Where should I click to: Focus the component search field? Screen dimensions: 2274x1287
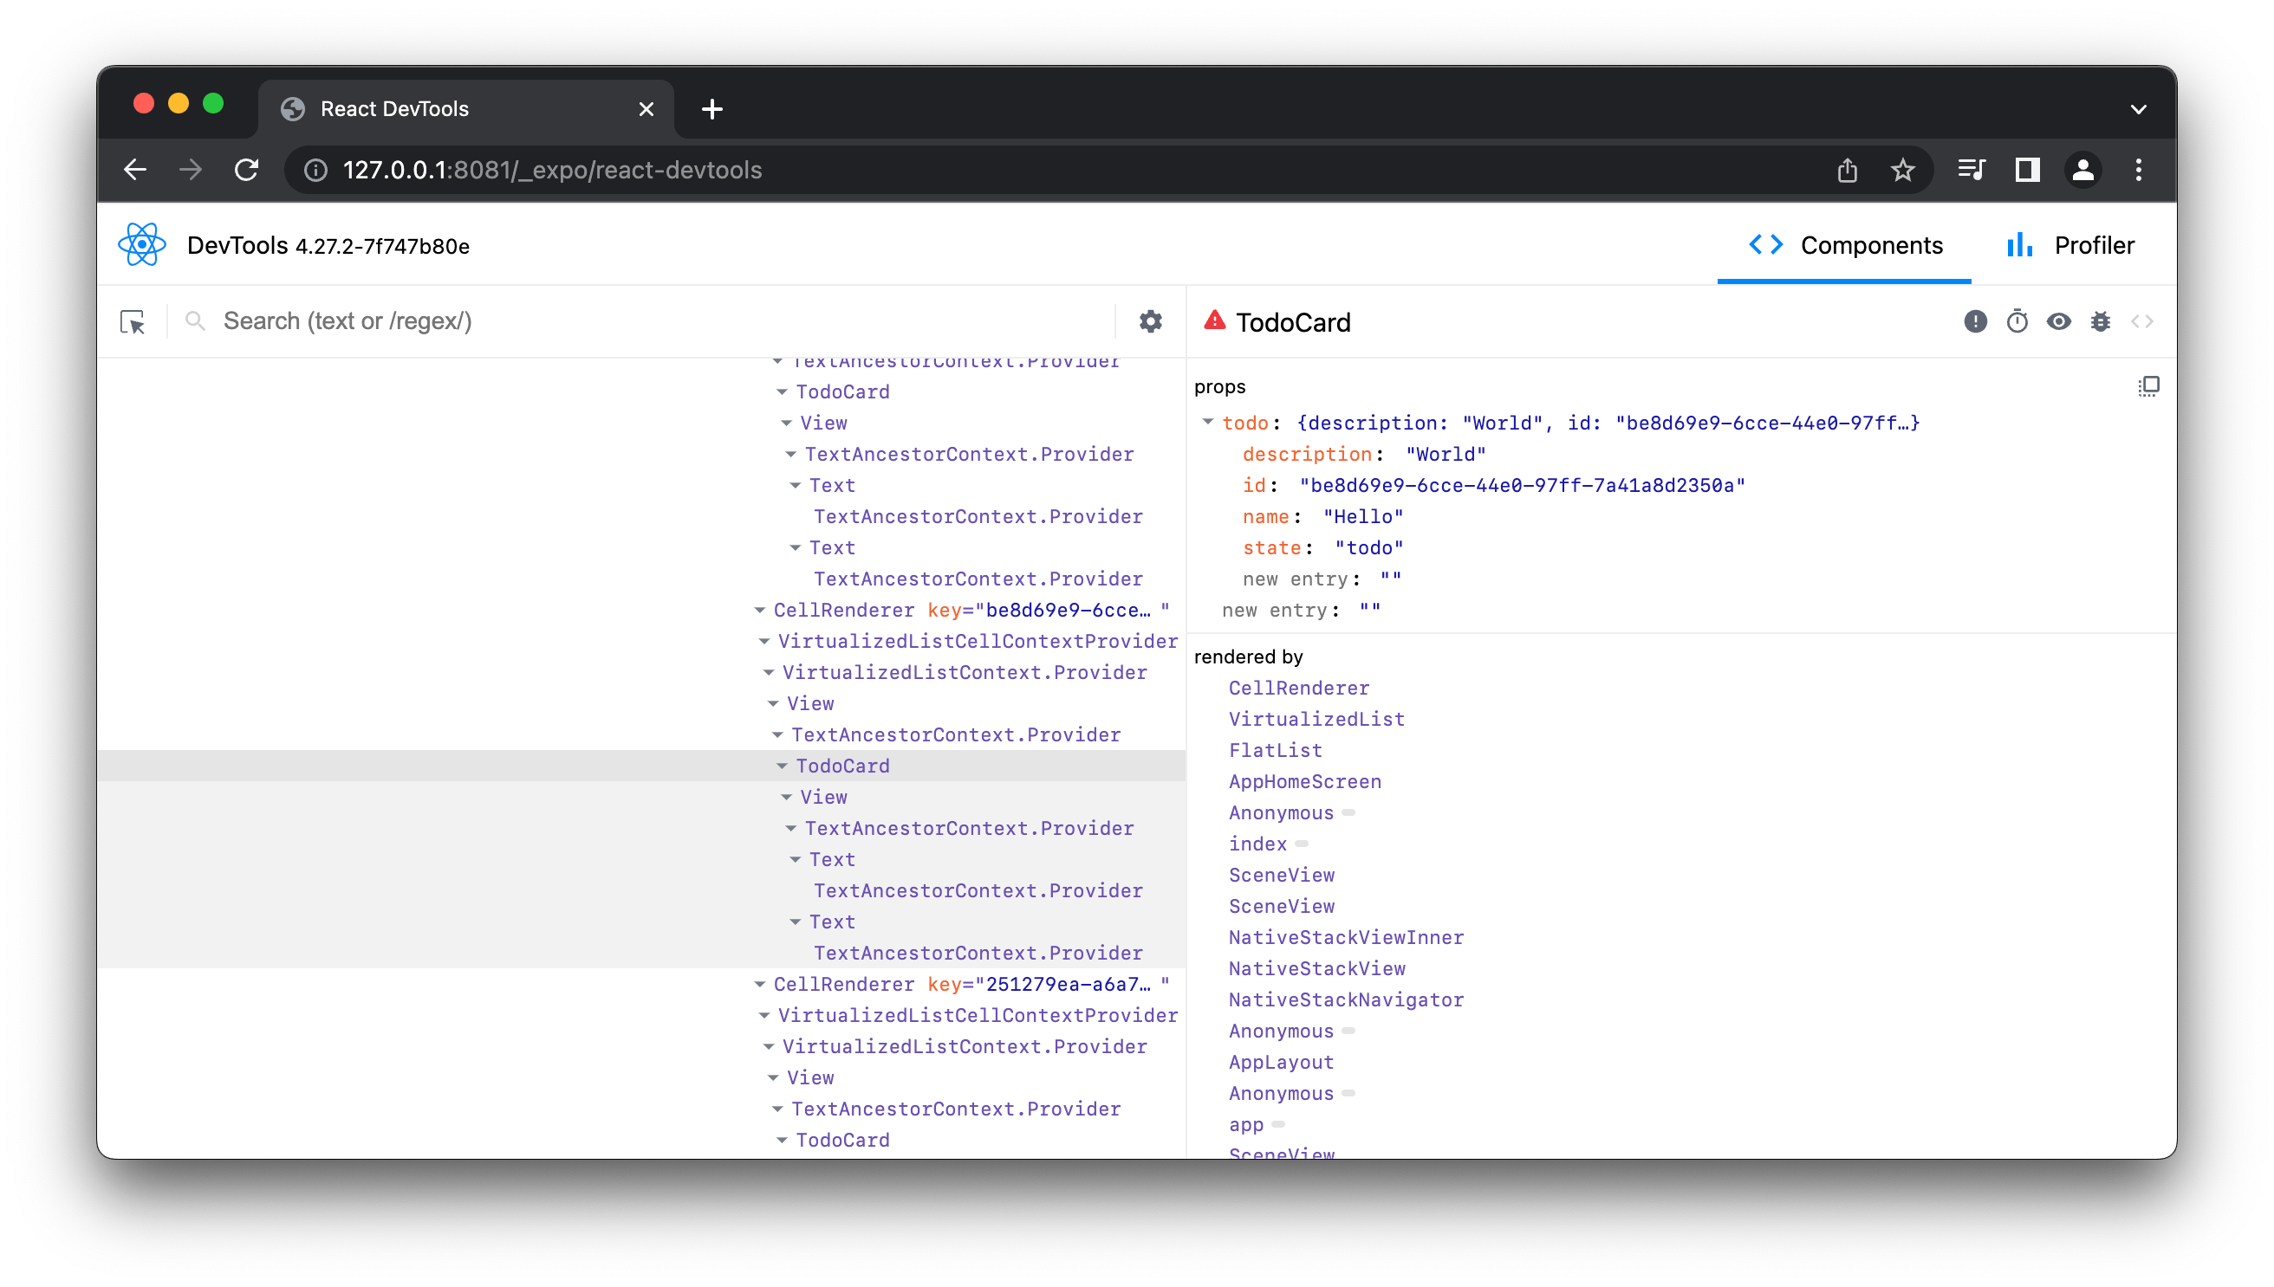(619, 322)
